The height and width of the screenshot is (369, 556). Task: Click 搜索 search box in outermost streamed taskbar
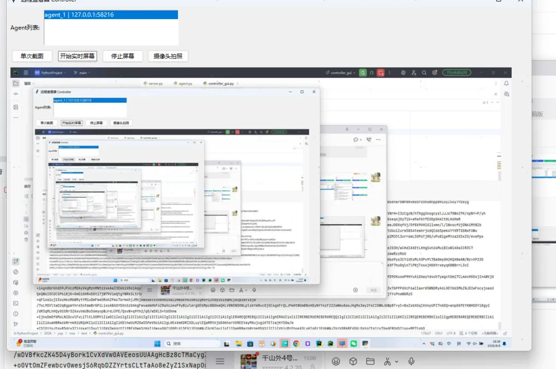coord(192,343)
